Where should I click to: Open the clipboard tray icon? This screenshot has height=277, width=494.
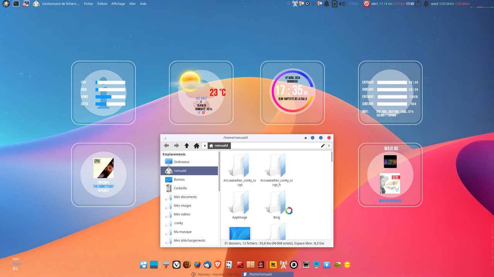[x=418, y=4]
